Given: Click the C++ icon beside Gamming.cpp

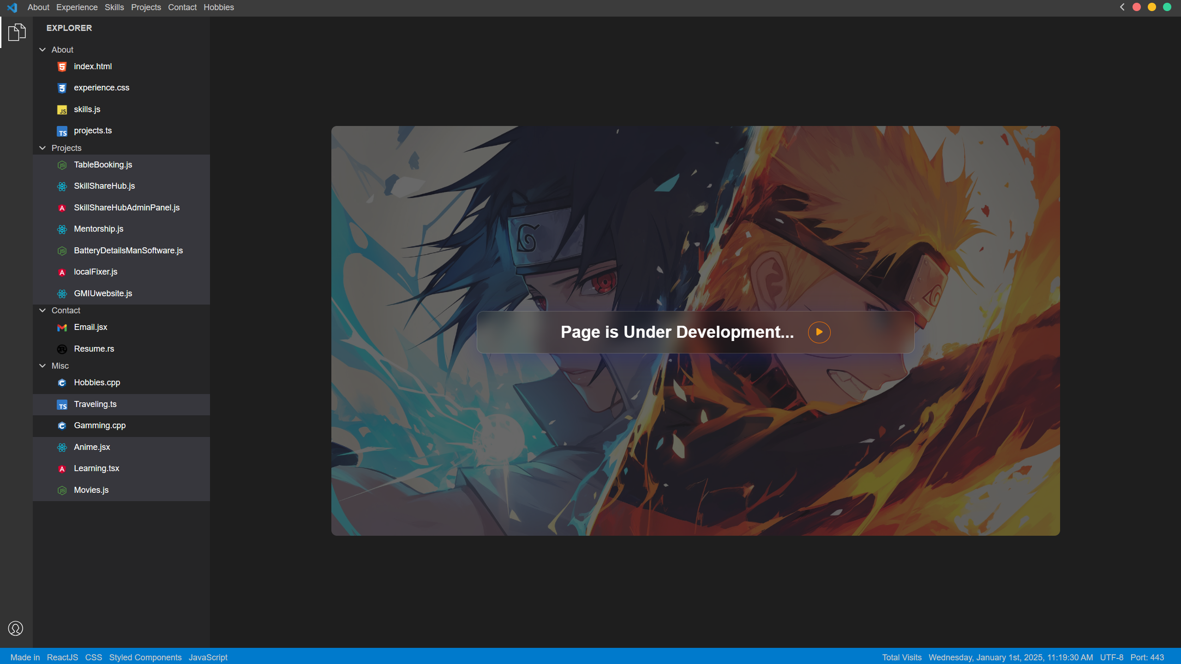Looking at the screenshot, I should (62, 426).
